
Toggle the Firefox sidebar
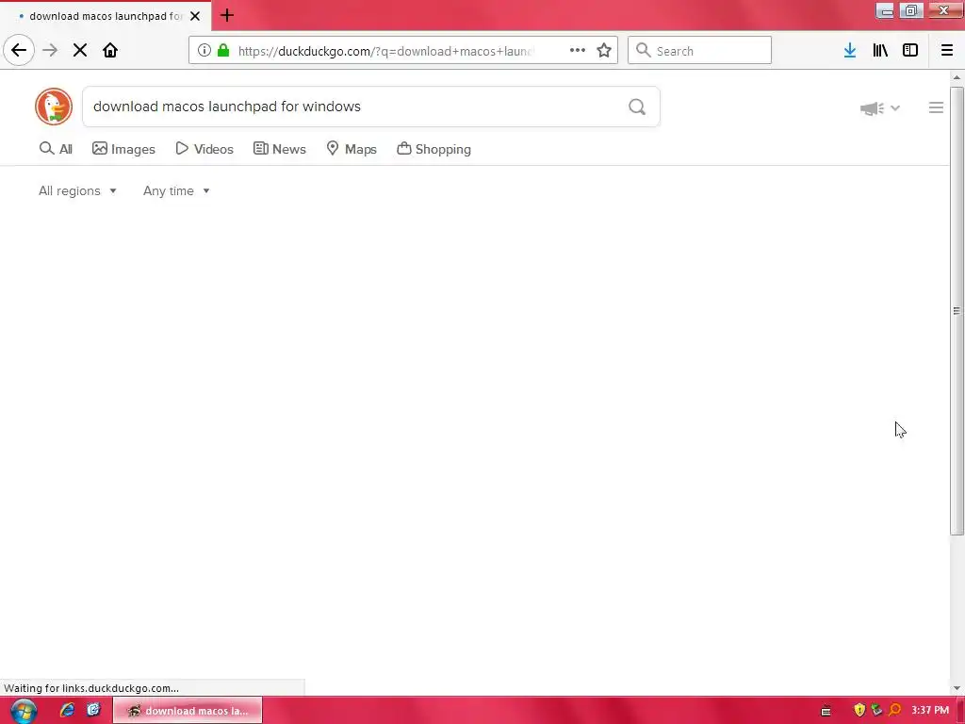(910, 51)
